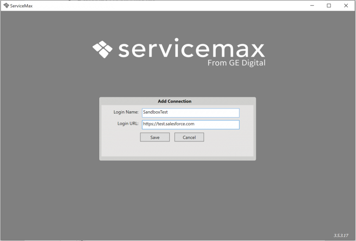Click the From GE Digital text
This screenshot has height=241, width=356.
pos(236,63)
